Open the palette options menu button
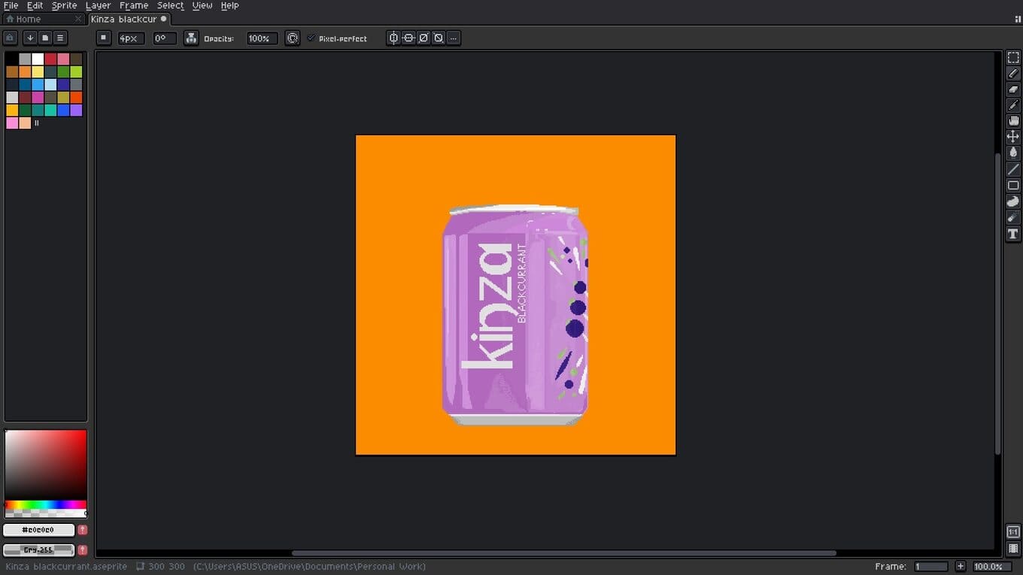 (61, 38)
